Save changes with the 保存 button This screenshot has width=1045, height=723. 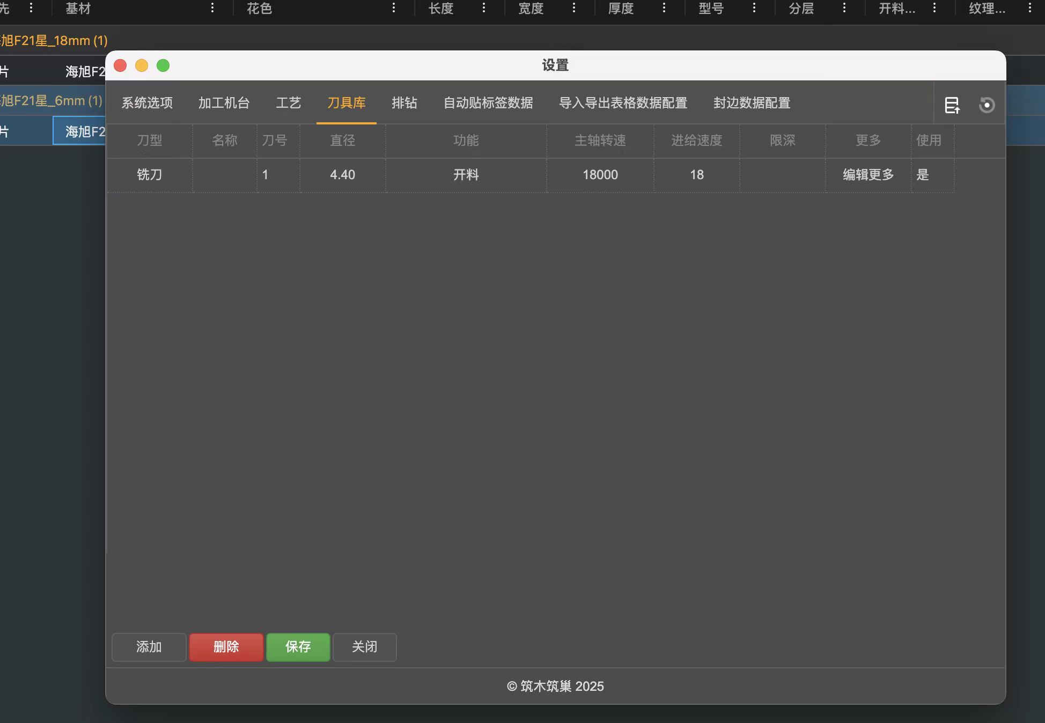[x=298, y=647]
